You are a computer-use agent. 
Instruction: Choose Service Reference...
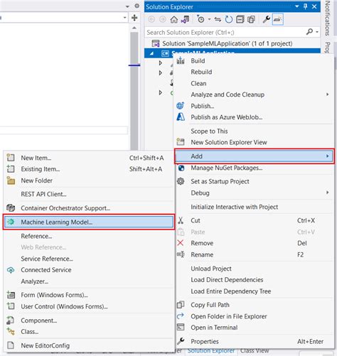89,259
